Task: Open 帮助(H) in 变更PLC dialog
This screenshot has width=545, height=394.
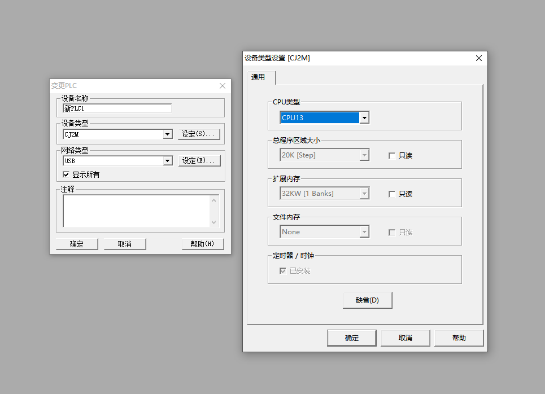Action: pos(203,244)
